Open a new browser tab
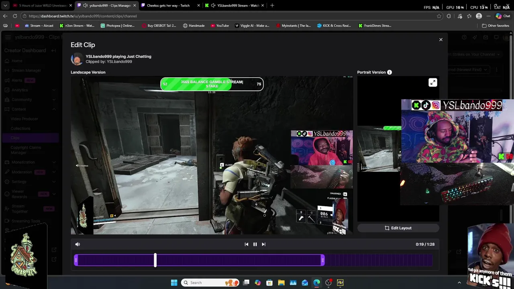Screen dimensions: 514x289 (x=272, y=6)
